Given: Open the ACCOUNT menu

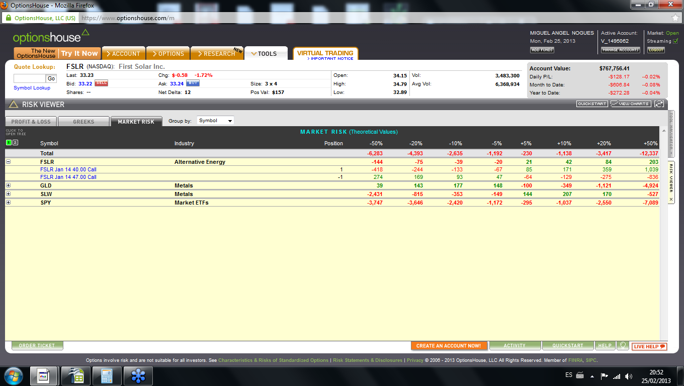Looking at the screenshot, I should click(x=124, y=54).
